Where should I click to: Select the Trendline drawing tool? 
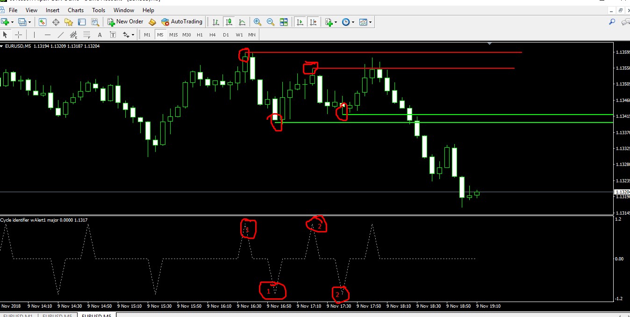coord(60,35)
